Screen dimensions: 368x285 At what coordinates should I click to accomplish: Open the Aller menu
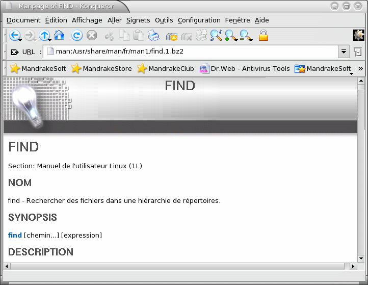[115, 20]
